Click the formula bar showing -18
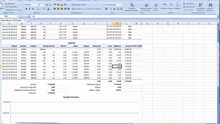 124,16
